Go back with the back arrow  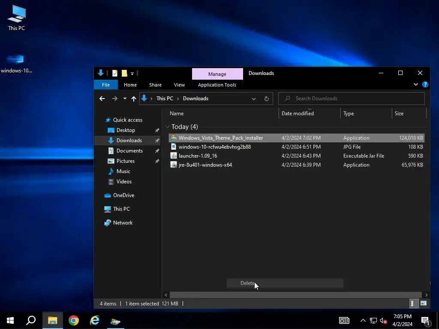(102, 99)
